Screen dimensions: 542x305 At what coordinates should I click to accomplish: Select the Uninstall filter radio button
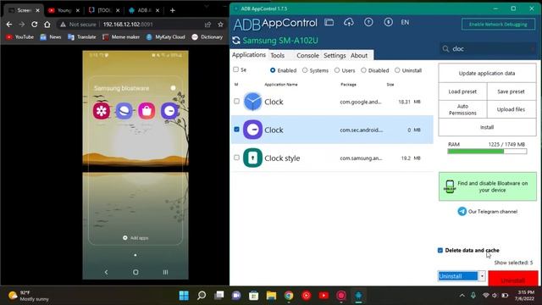pyautogui.click(x=397, y=70)
